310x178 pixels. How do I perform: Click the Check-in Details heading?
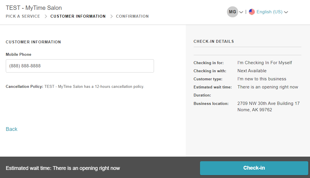214,41
